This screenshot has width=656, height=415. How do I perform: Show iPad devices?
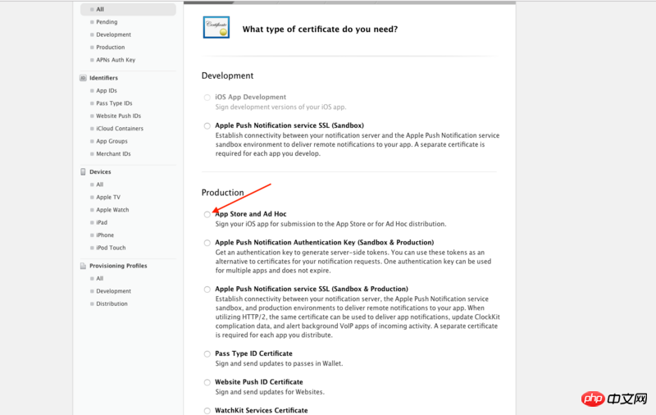[x=102, y=222]
